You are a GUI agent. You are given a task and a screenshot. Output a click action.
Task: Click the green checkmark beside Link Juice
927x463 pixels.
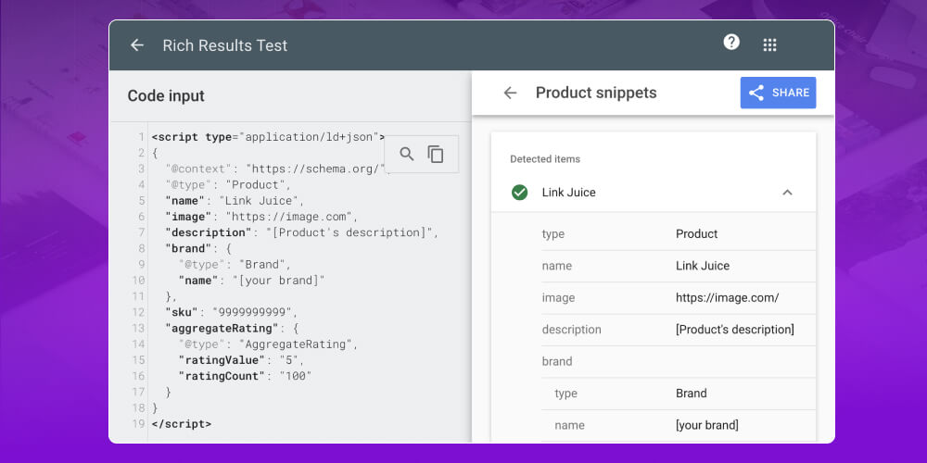click(519, 193)
